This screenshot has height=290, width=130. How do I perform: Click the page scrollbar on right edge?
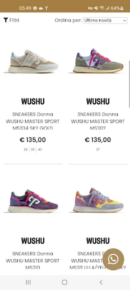pos(129,84)
